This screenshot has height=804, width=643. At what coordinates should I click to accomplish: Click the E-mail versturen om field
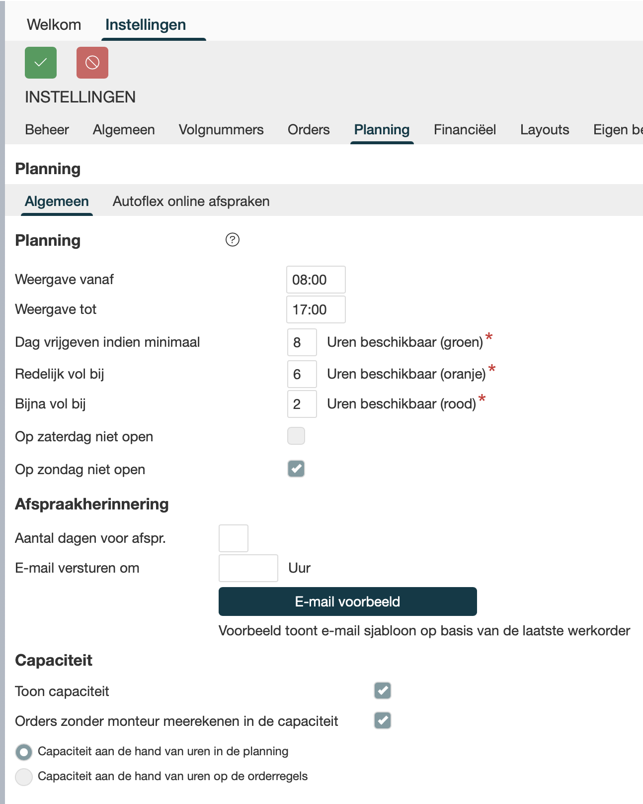pyautogui.click(x=248, y=568)
